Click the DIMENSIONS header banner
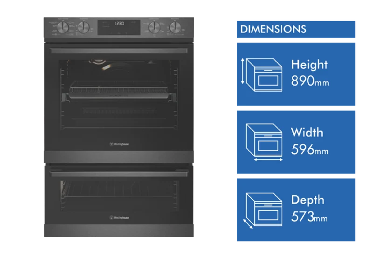This screenshot has height=254, width=373. [296, 29]
